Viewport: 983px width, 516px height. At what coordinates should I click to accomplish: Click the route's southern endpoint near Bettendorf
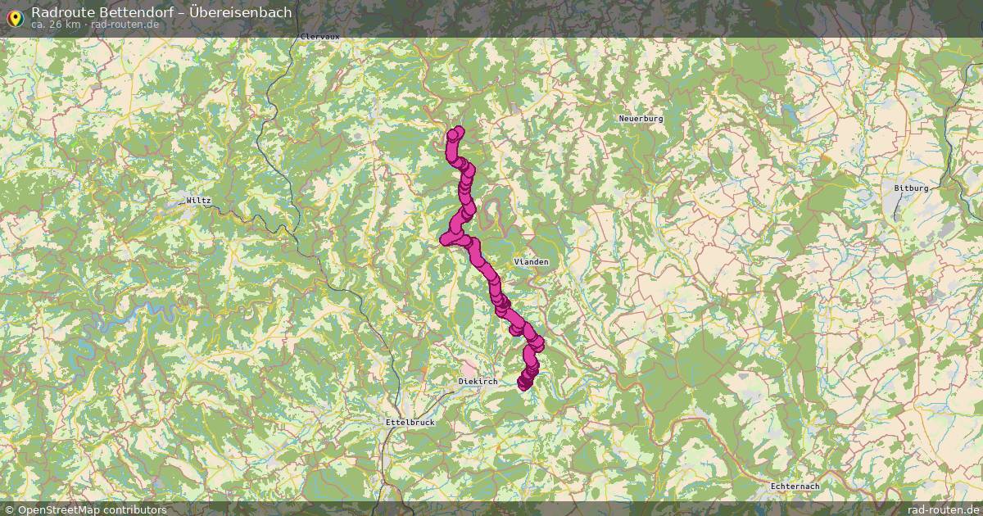[x=524, y=383]
